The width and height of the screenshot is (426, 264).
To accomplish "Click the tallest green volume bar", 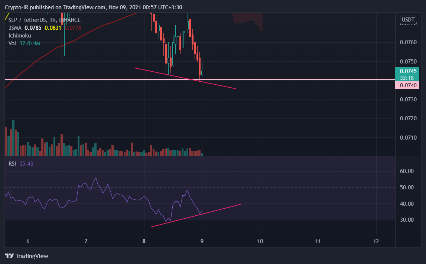I will click(13, 138).
